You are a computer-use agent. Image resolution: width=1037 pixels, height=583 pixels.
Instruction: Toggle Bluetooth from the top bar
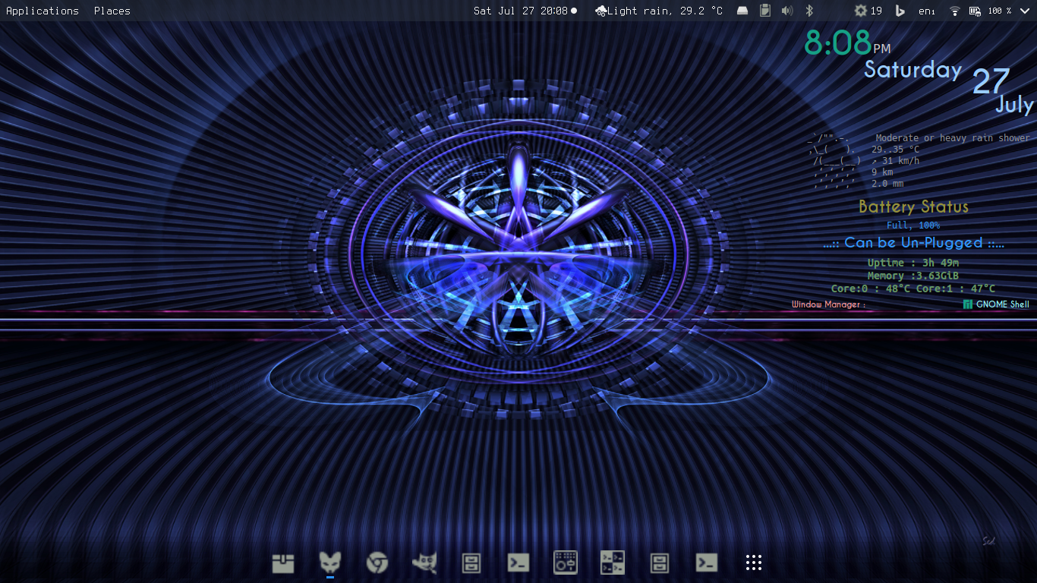click(809, 11)
